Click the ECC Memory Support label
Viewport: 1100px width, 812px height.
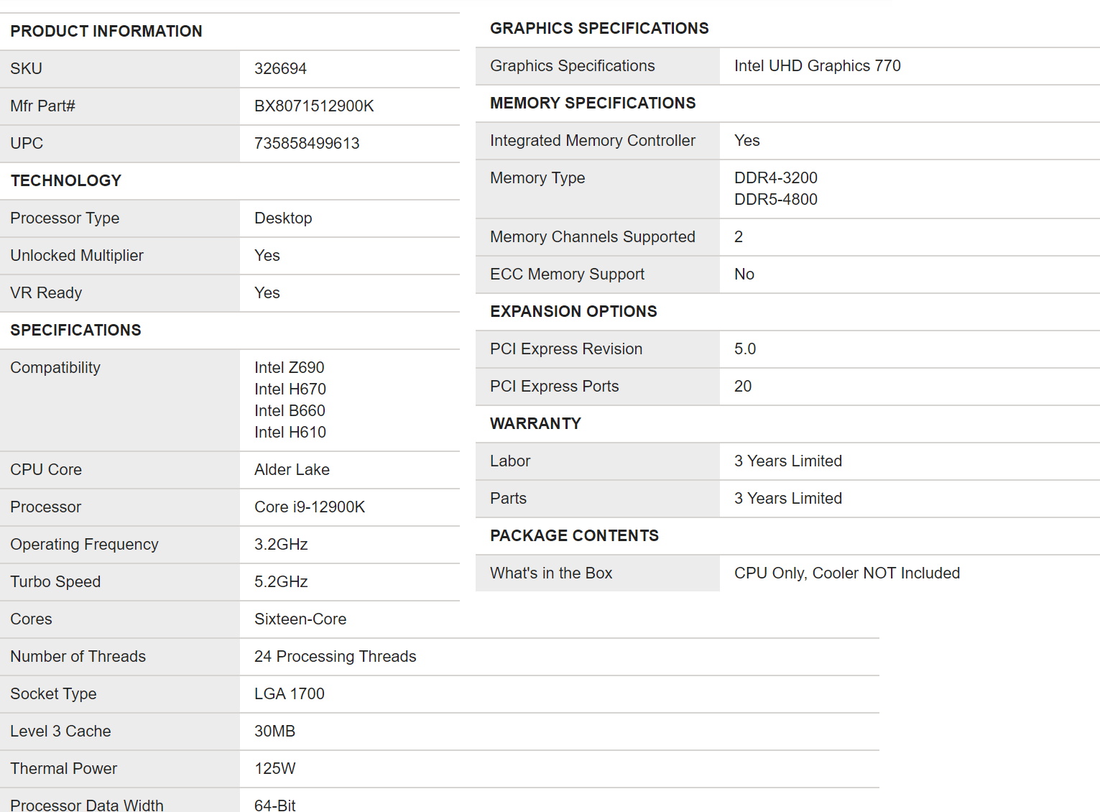pyautogui.click(x=567, y=274)
